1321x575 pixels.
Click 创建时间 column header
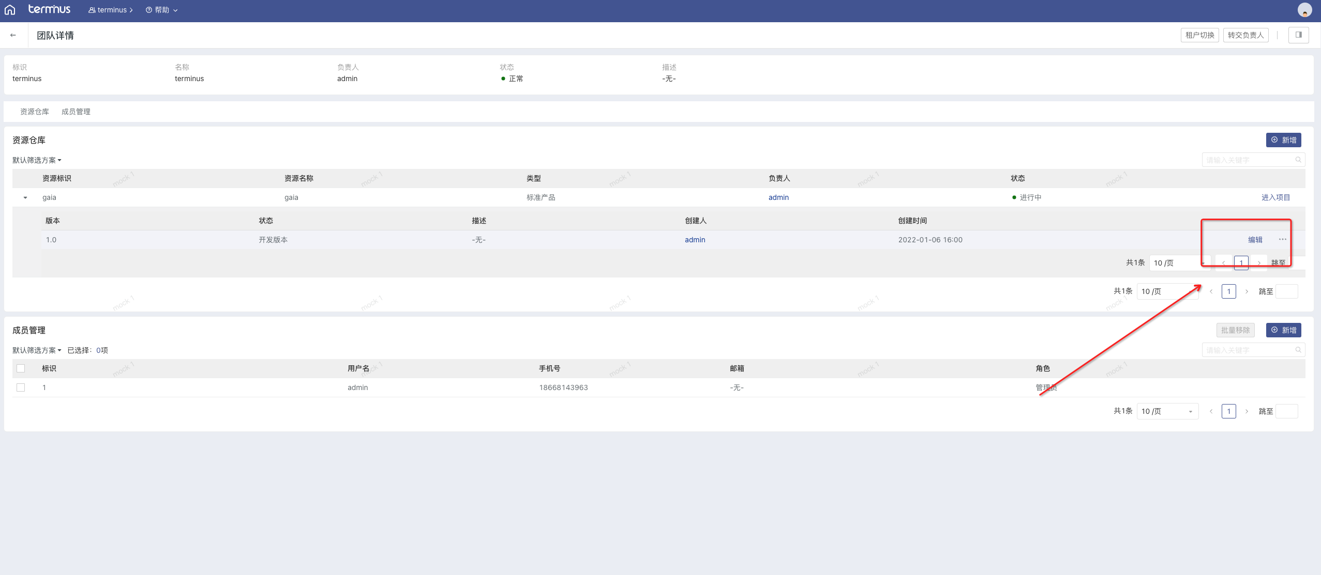[x=912, y=221]
